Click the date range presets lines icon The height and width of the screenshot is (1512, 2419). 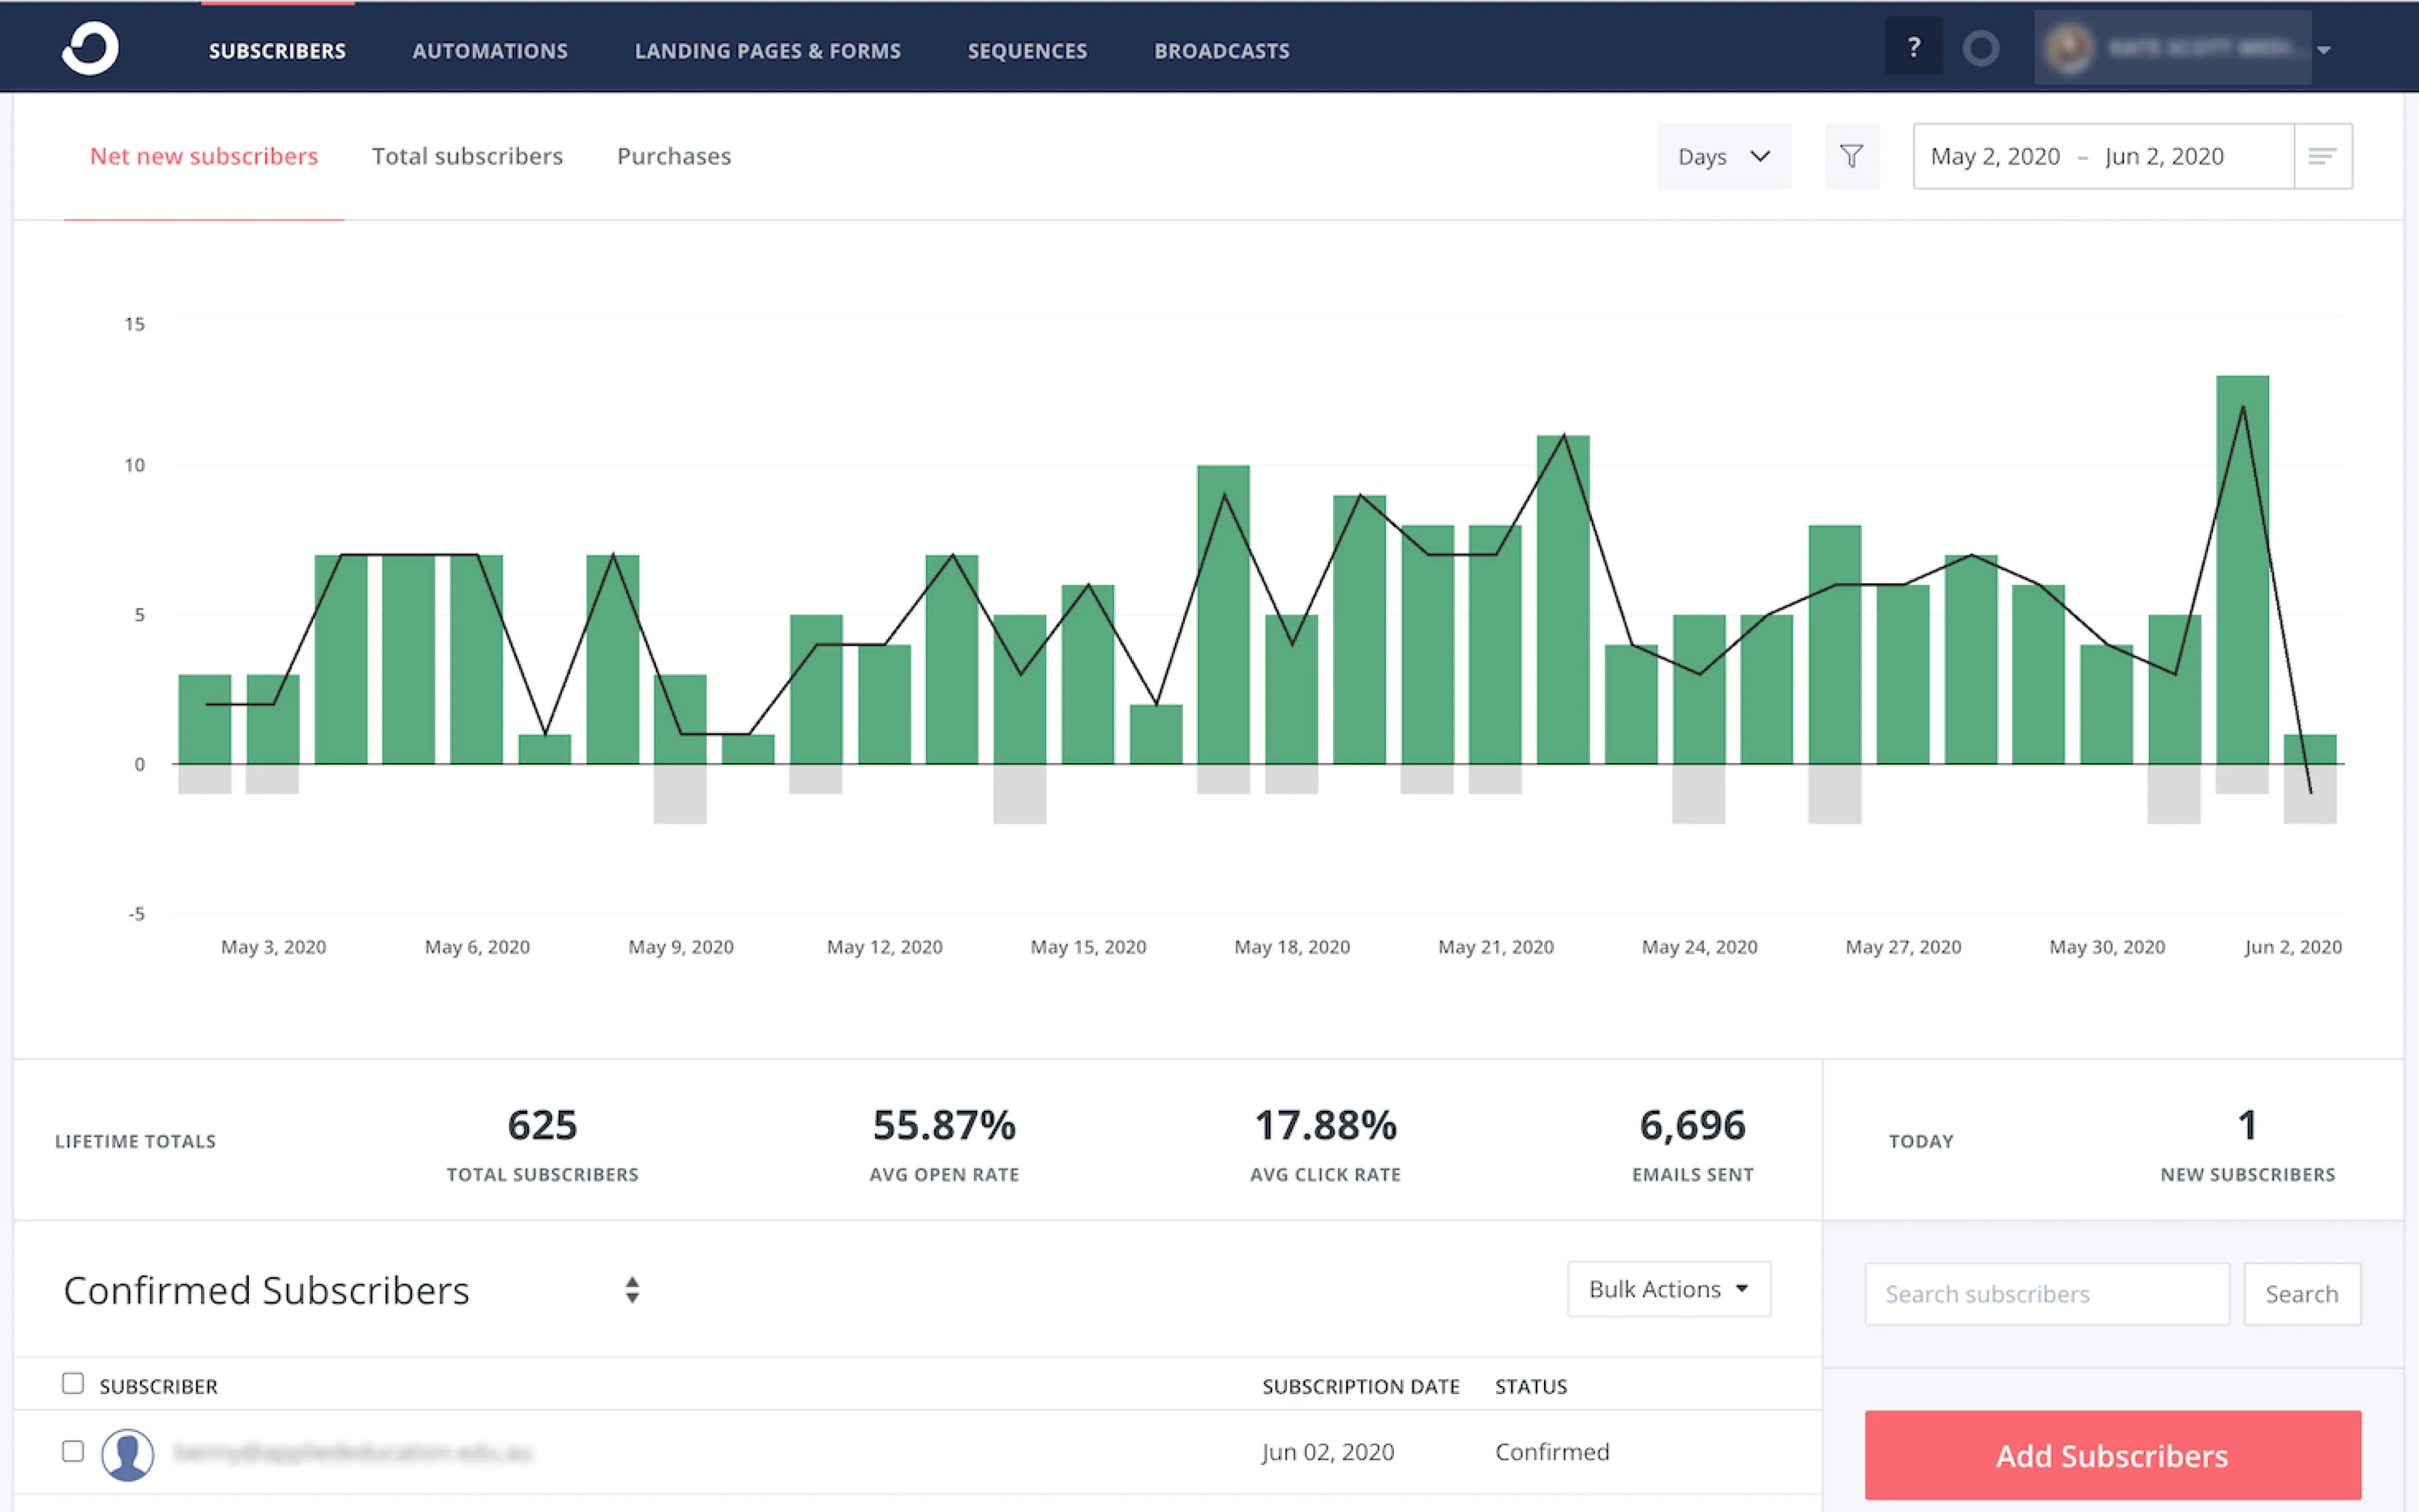pos(2322,157)
